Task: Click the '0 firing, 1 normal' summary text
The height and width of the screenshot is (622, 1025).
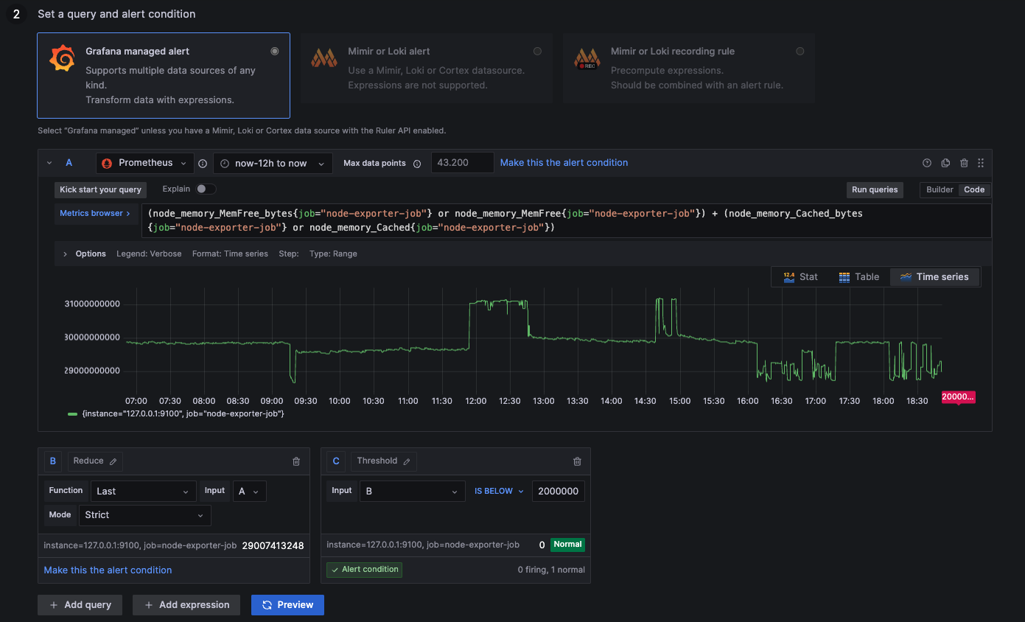Action: pos(551,570)
